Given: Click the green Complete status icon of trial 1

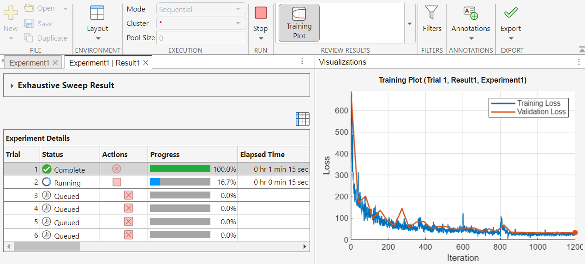Looking at the screenshot, I should pyautogui.click(x=47, y=169).
